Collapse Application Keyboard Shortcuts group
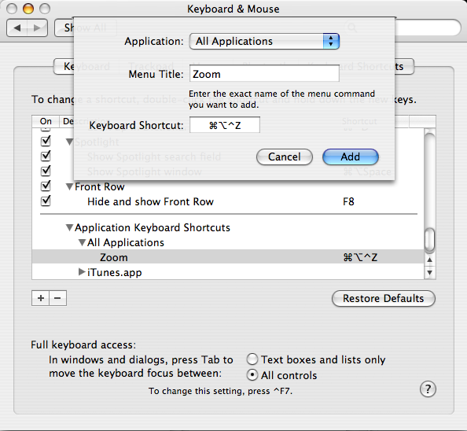This screenshot has height=431, width=467. (69, 228)
